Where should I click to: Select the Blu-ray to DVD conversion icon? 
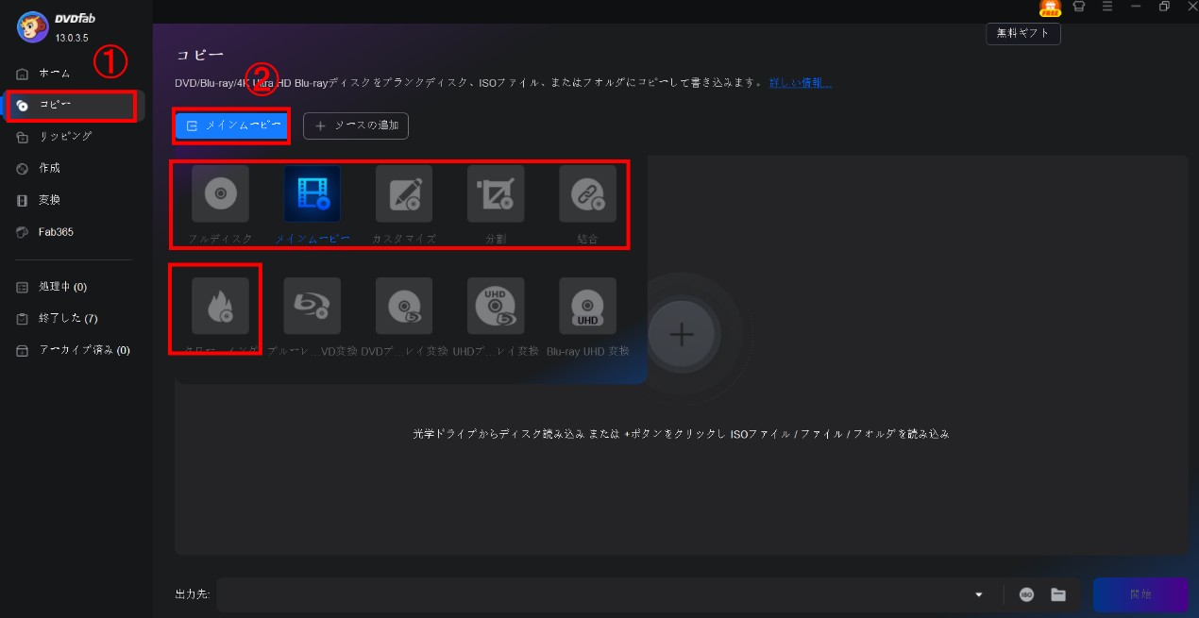point(312,306)
